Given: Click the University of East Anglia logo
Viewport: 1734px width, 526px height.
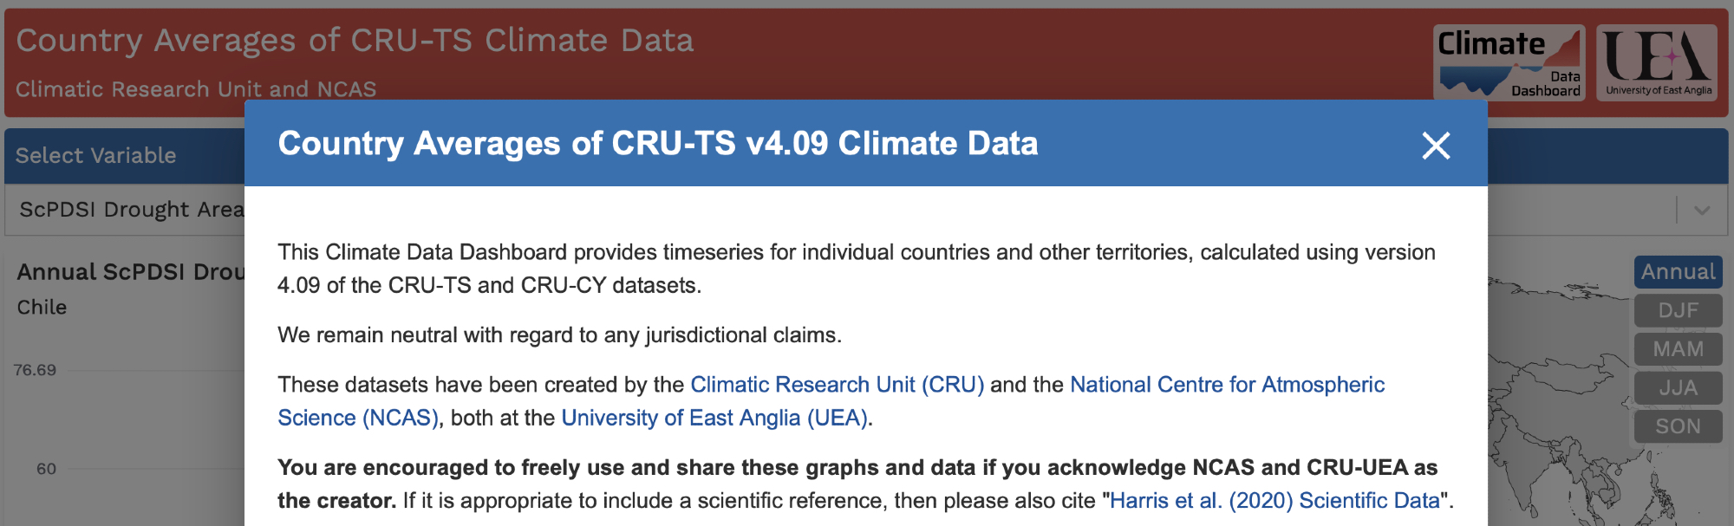Looking at the screenshot, I should (x=1657, y=62).
